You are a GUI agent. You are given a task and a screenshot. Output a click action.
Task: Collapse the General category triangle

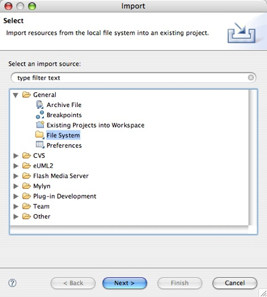coord(15,95)
